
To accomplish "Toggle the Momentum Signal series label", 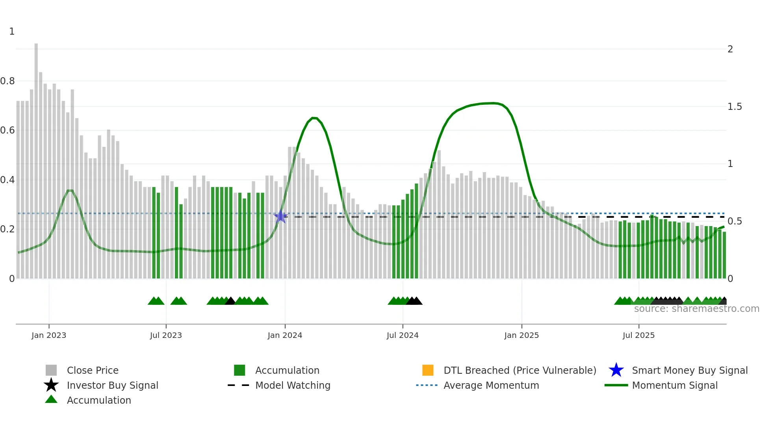I will pyautogui.click(x=675, y=385).
